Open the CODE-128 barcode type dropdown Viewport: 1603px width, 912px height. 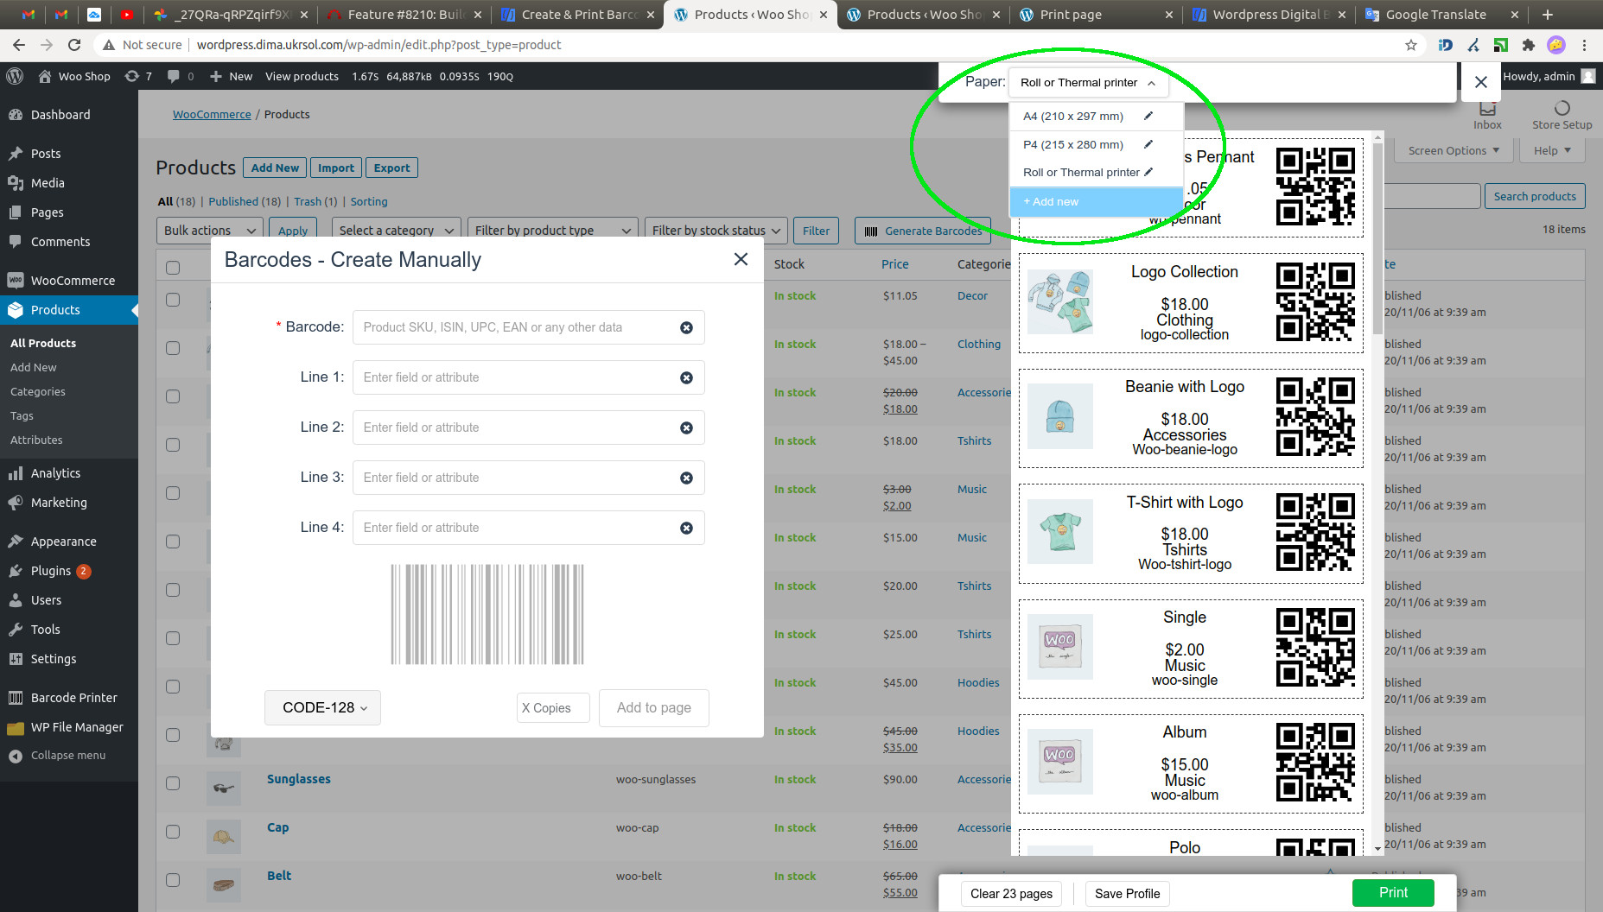322,707
